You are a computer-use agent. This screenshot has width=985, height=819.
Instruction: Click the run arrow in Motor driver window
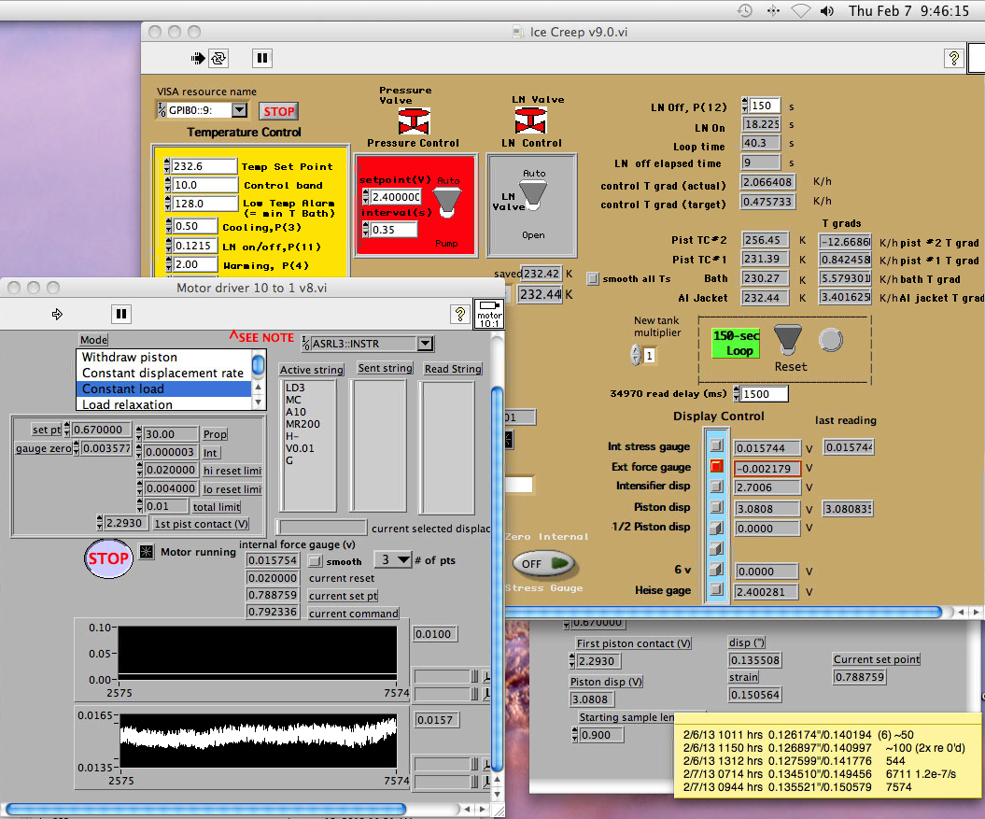pos(56,314)
